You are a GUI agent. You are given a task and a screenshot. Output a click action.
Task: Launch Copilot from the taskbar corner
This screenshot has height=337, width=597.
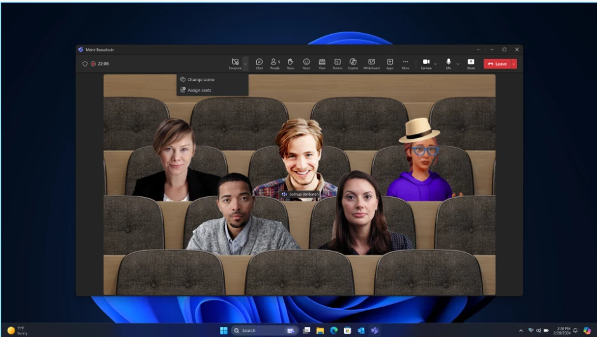[x=587, y=330]
